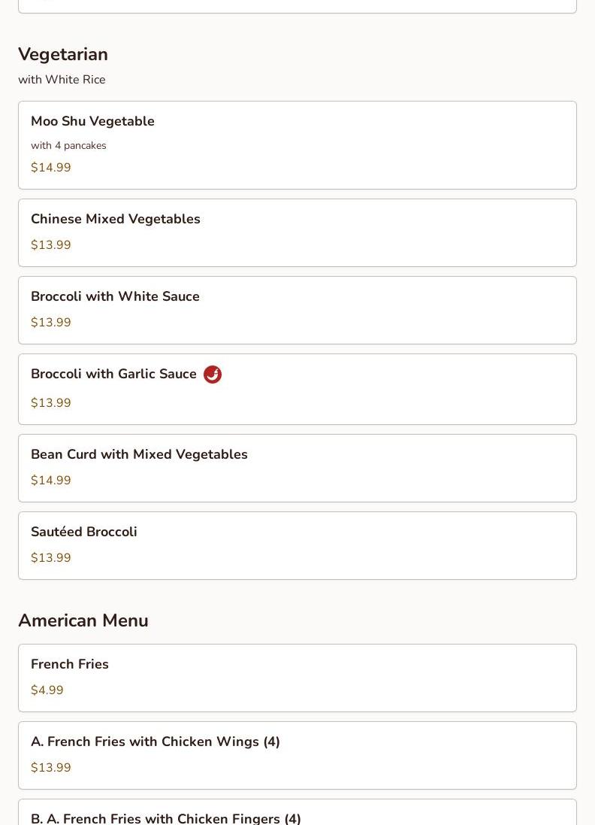Open the Chinese Mixed Vegetables item
The image size is (595, 825).
297,232
